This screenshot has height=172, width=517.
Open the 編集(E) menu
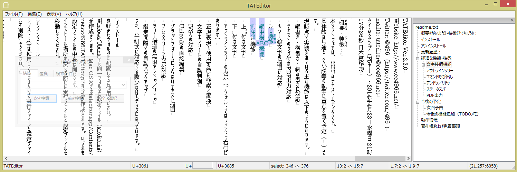(x=35, y=14)
